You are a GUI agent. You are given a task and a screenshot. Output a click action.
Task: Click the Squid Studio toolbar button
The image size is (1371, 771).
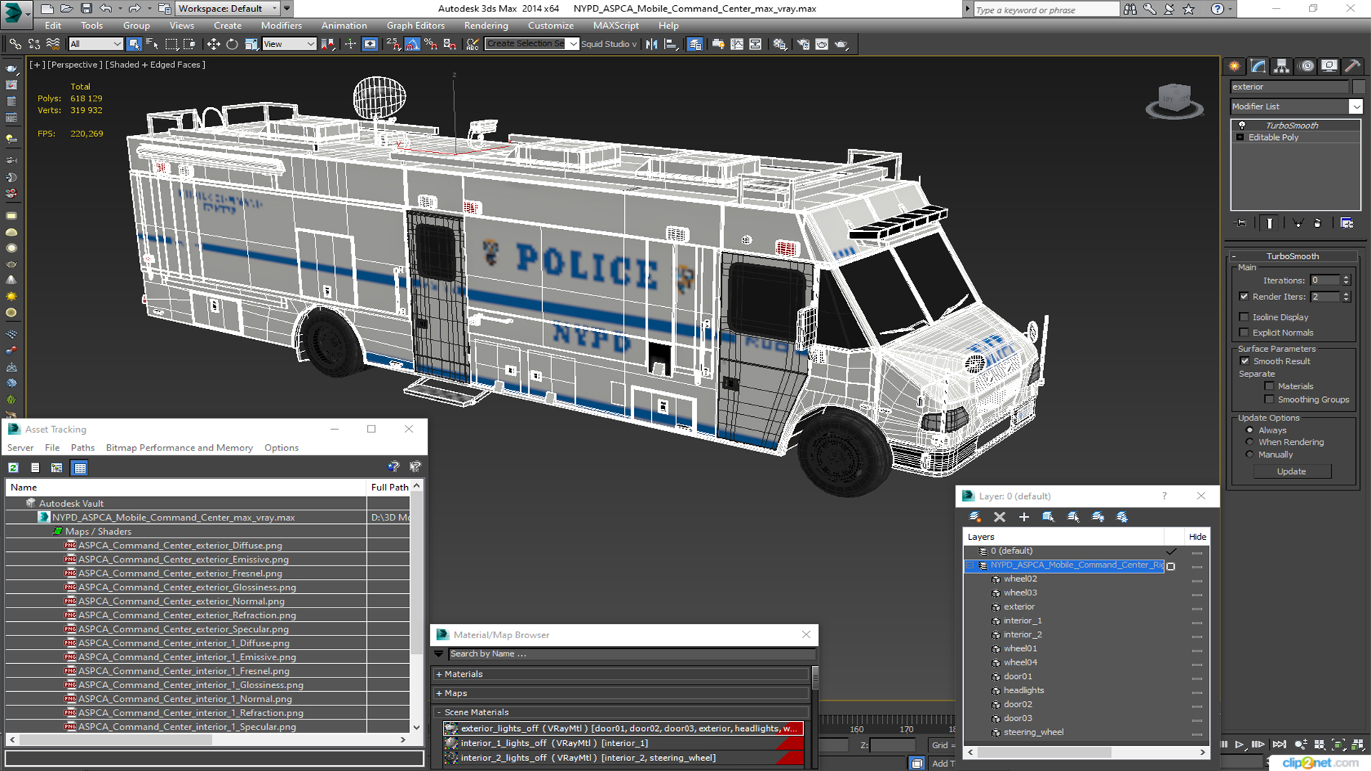[608, 44]
